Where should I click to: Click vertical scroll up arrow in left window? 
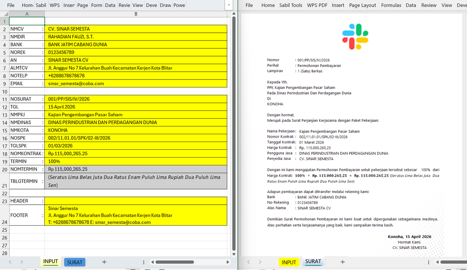[234, 13]
